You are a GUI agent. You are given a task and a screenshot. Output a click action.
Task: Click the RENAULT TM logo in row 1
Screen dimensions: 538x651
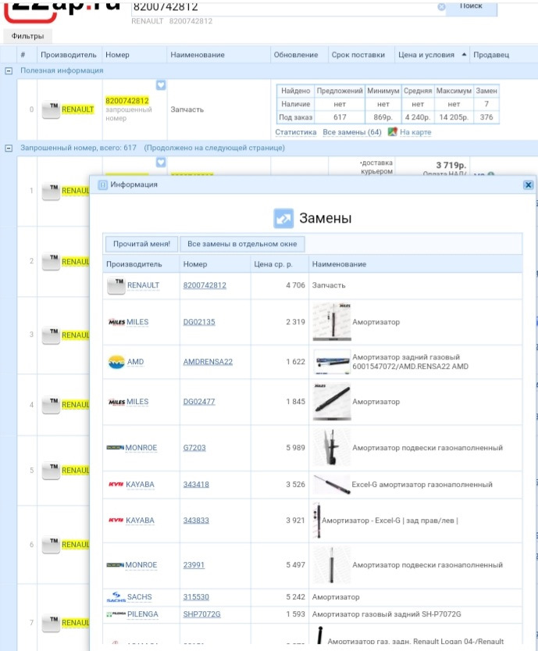coord(51,191)
